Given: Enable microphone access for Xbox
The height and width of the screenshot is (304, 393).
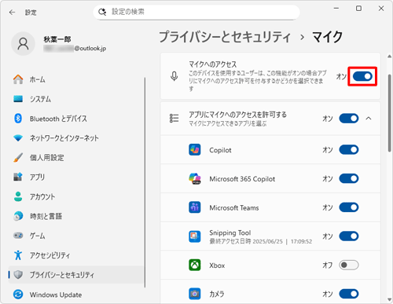Looking at the screenshot, I should click(x=349, y=265).
